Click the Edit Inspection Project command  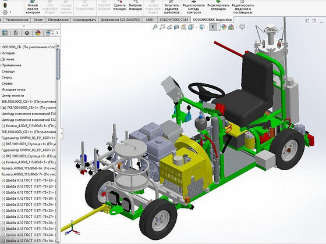[x=50, y=7]
